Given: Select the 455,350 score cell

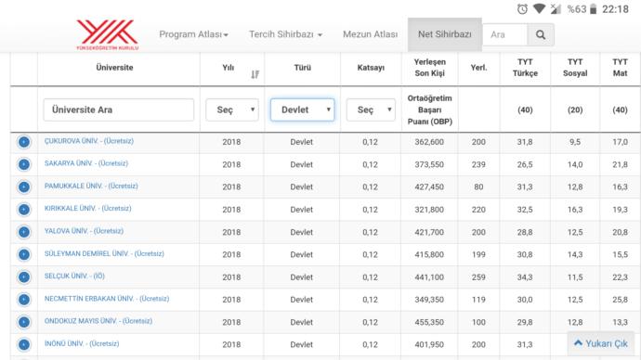Looking at the screenshot, I should [x=429, y=322].
